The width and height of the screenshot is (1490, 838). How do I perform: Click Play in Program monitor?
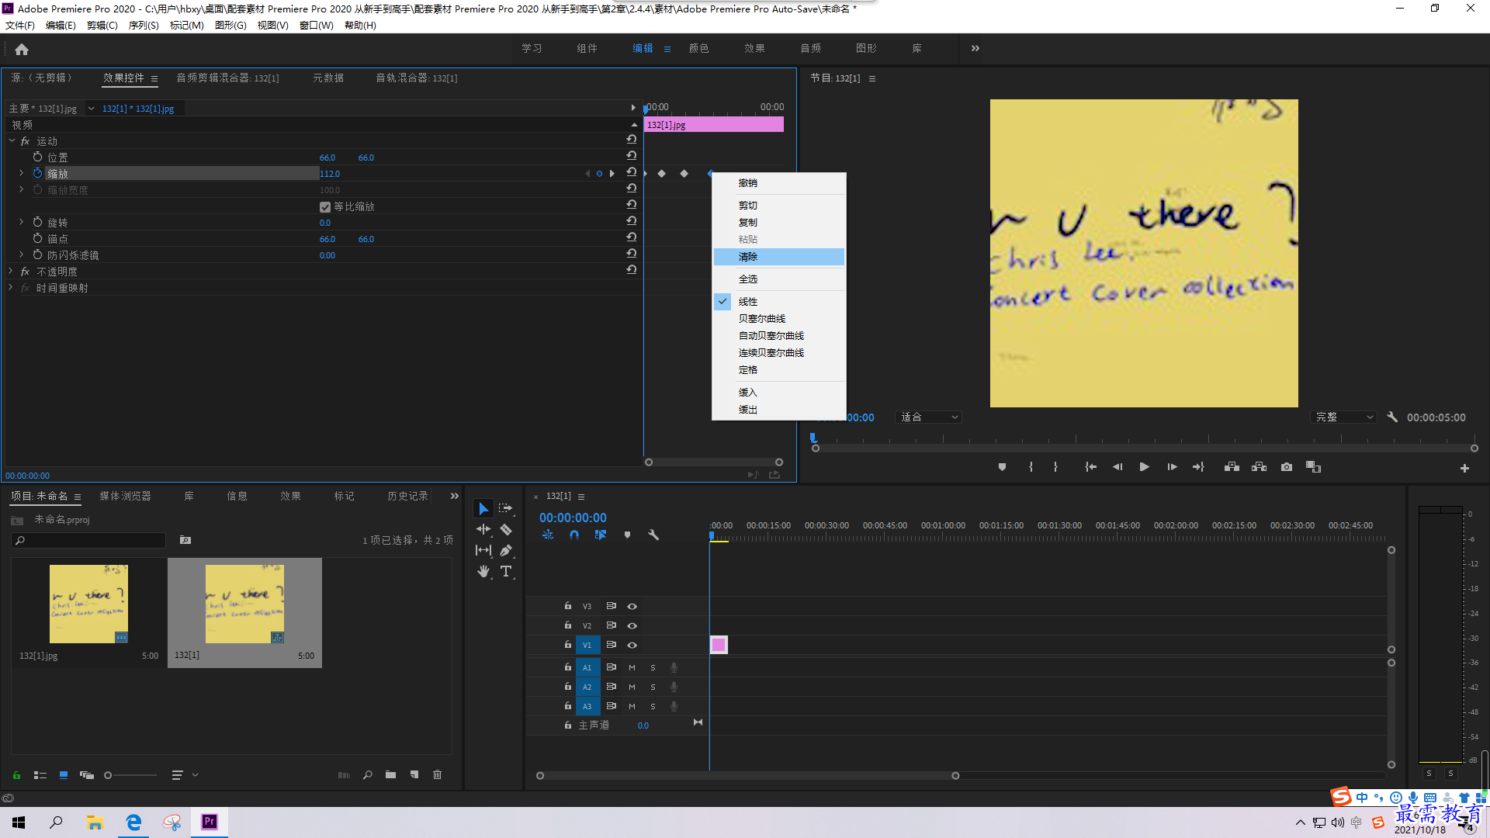click(x=1144, y=467)
